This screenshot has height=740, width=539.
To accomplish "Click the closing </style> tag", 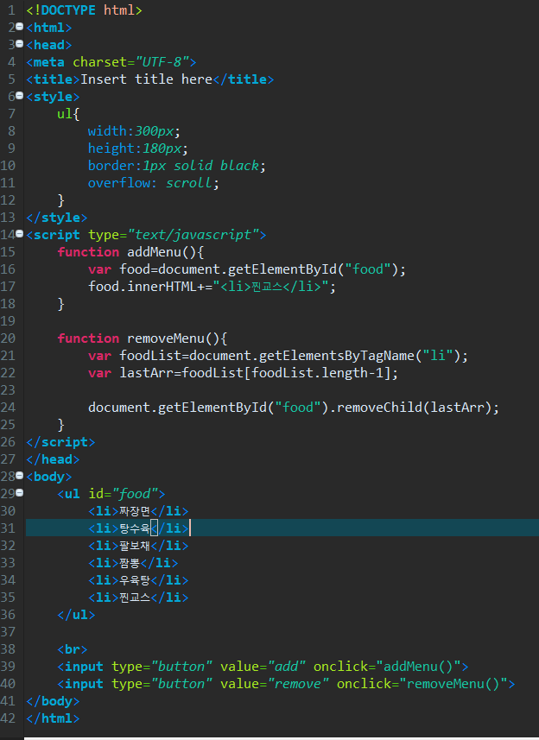I will point(57,217).
